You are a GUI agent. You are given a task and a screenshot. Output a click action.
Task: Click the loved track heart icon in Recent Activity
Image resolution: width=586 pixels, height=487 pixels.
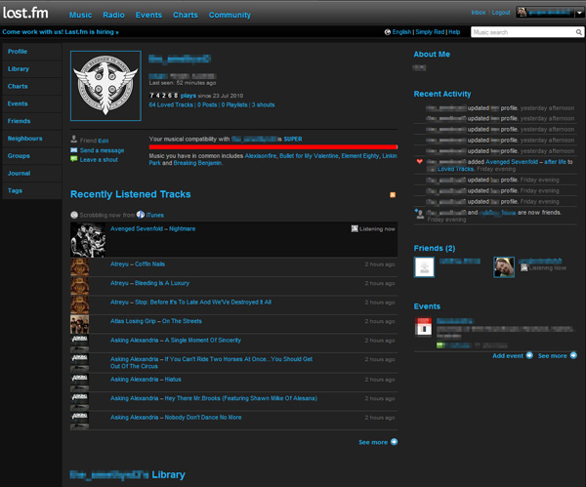[419, 161]
